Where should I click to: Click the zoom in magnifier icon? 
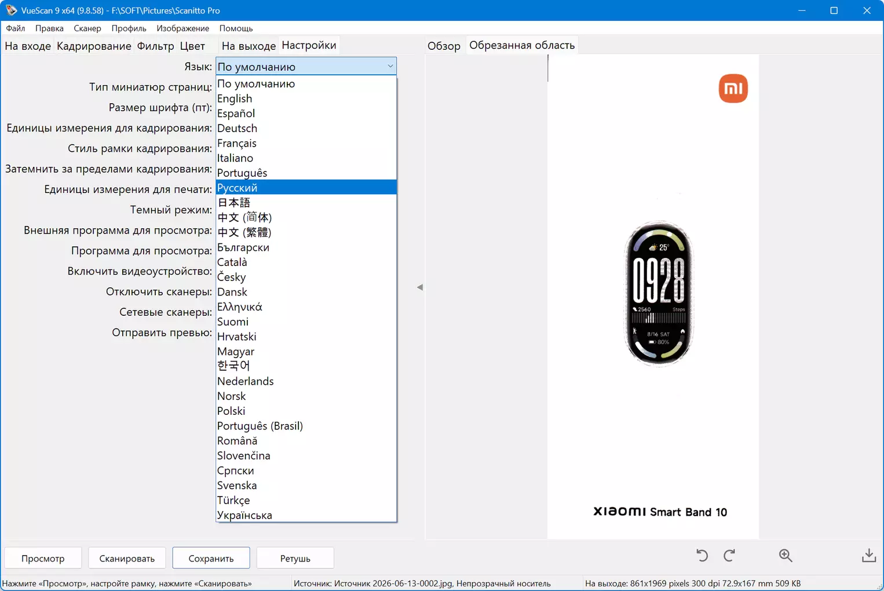[x=786, y=556]
